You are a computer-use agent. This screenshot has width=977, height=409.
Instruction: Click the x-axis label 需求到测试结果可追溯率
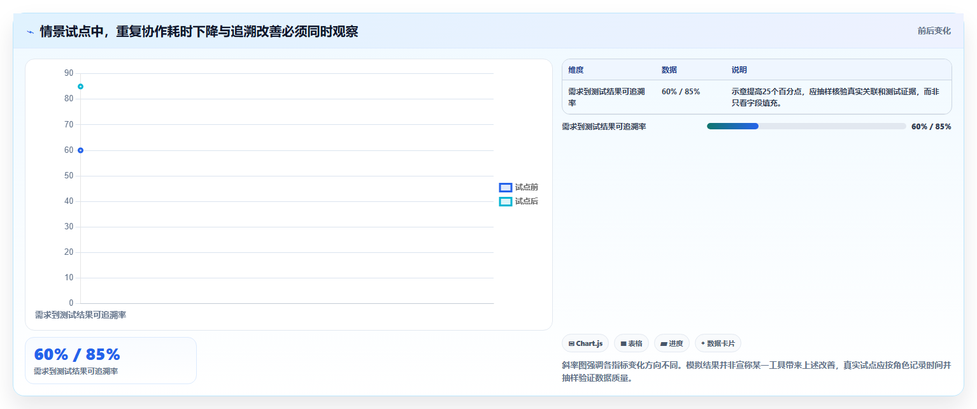coord(80,315)
